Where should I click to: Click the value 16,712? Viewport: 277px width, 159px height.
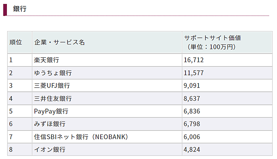tap(194, 60)
